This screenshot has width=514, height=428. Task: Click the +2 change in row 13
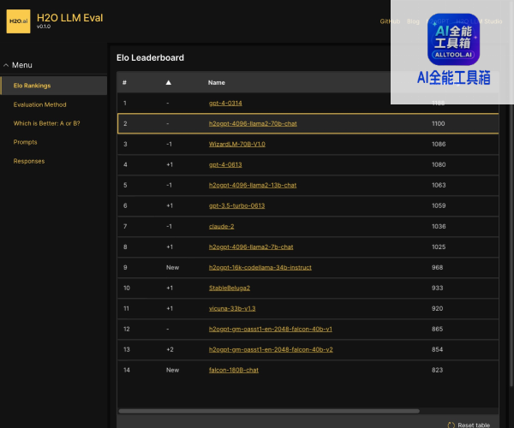tap(170, 349)
